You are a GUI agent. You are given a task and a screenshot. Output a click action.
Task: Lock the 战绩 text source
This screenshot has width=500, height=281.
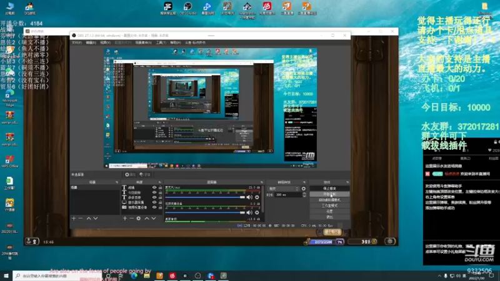[160, 188]
